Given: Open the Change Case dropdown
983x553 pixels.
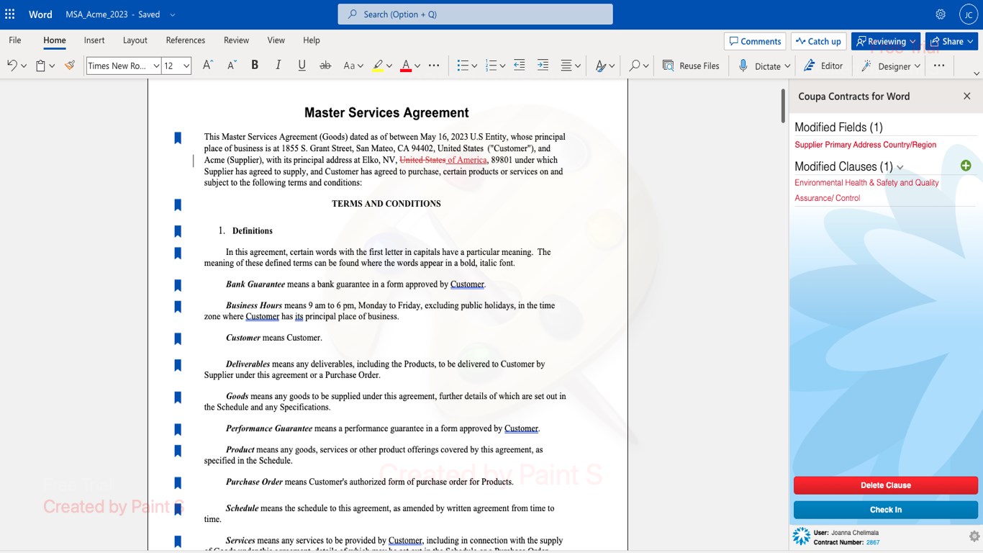Looking at the screenshot, I should click(353, 66).
